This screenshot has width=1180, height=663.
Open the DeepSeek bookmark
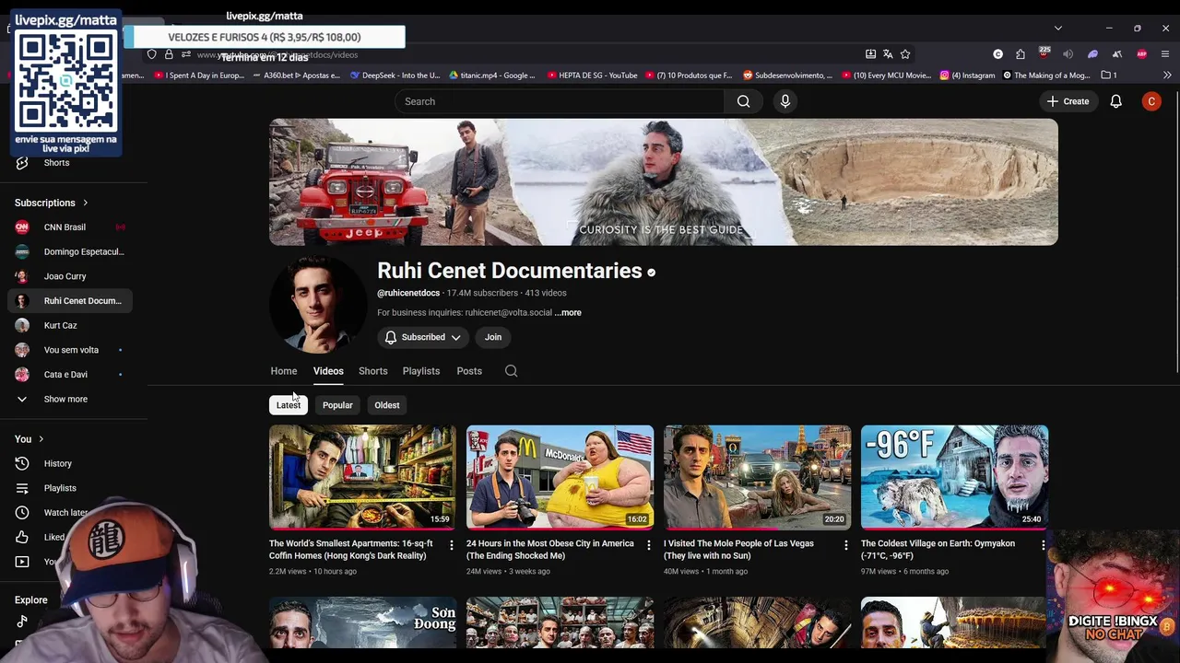pos(395,76)
